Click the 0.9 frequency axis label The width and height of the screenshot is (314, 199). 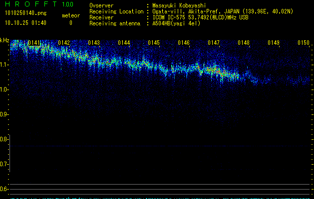[x=4, y=114]
